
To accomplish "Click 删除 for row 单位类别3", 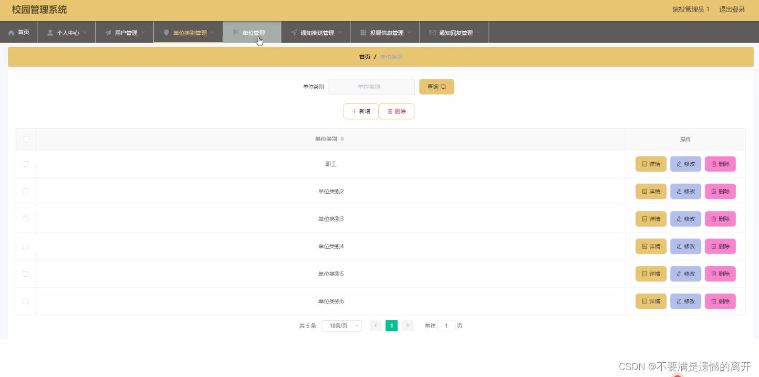I will point(720,219).
